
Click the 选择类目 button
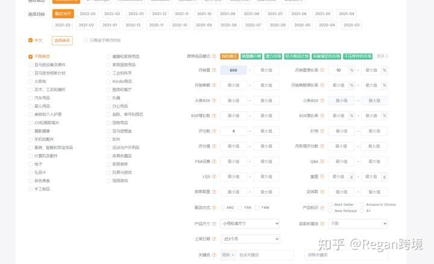click(x=62, y=41)
